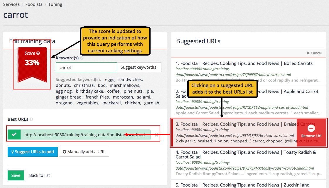The width and height of the screenshot is (329, 188).
Task: Save the training data changes
Action: [16, 175]
